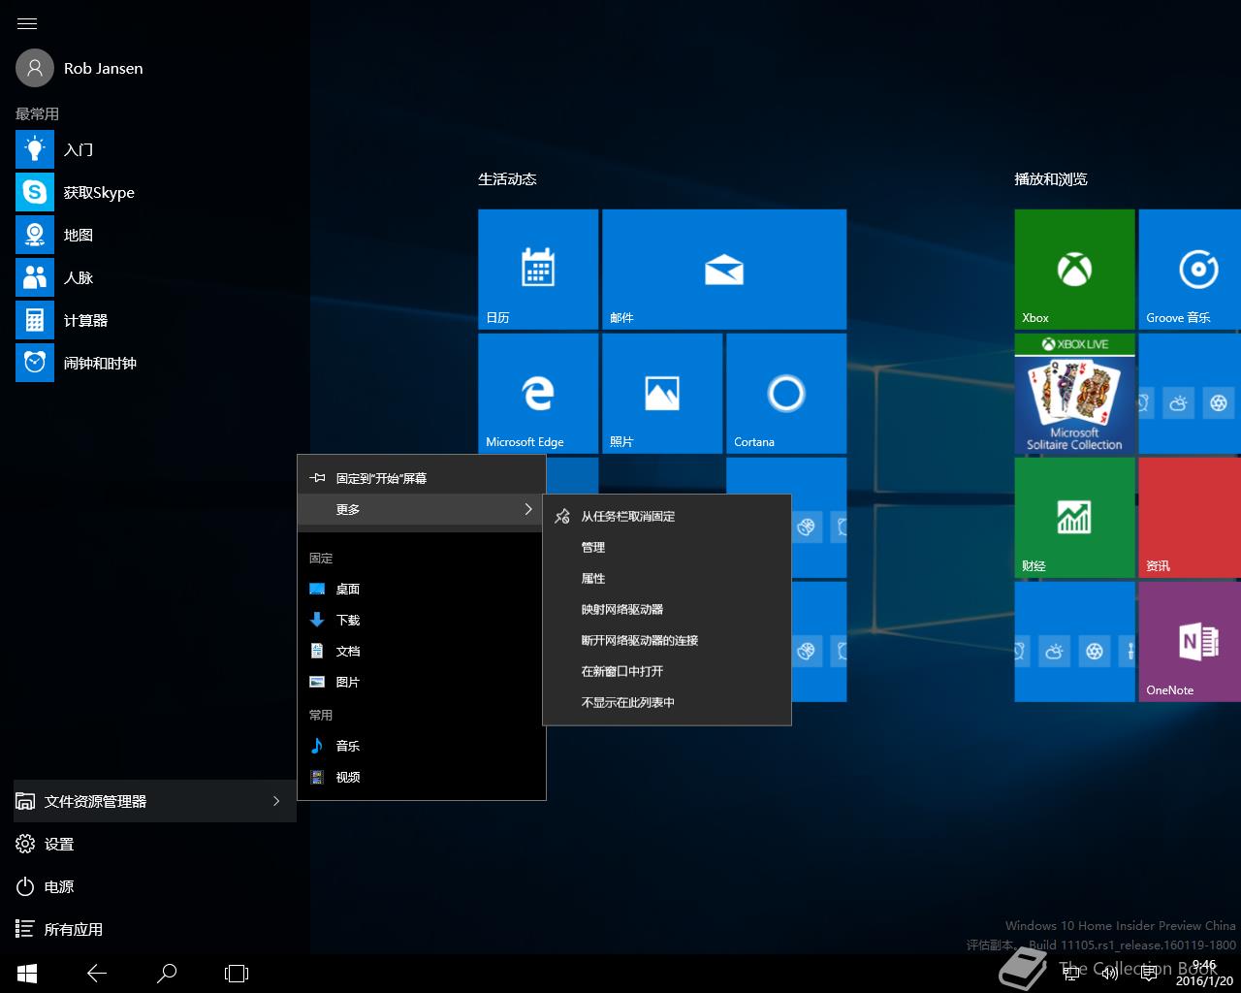
Task: Open the 资讯 News tile
Action: point(1190,518)
